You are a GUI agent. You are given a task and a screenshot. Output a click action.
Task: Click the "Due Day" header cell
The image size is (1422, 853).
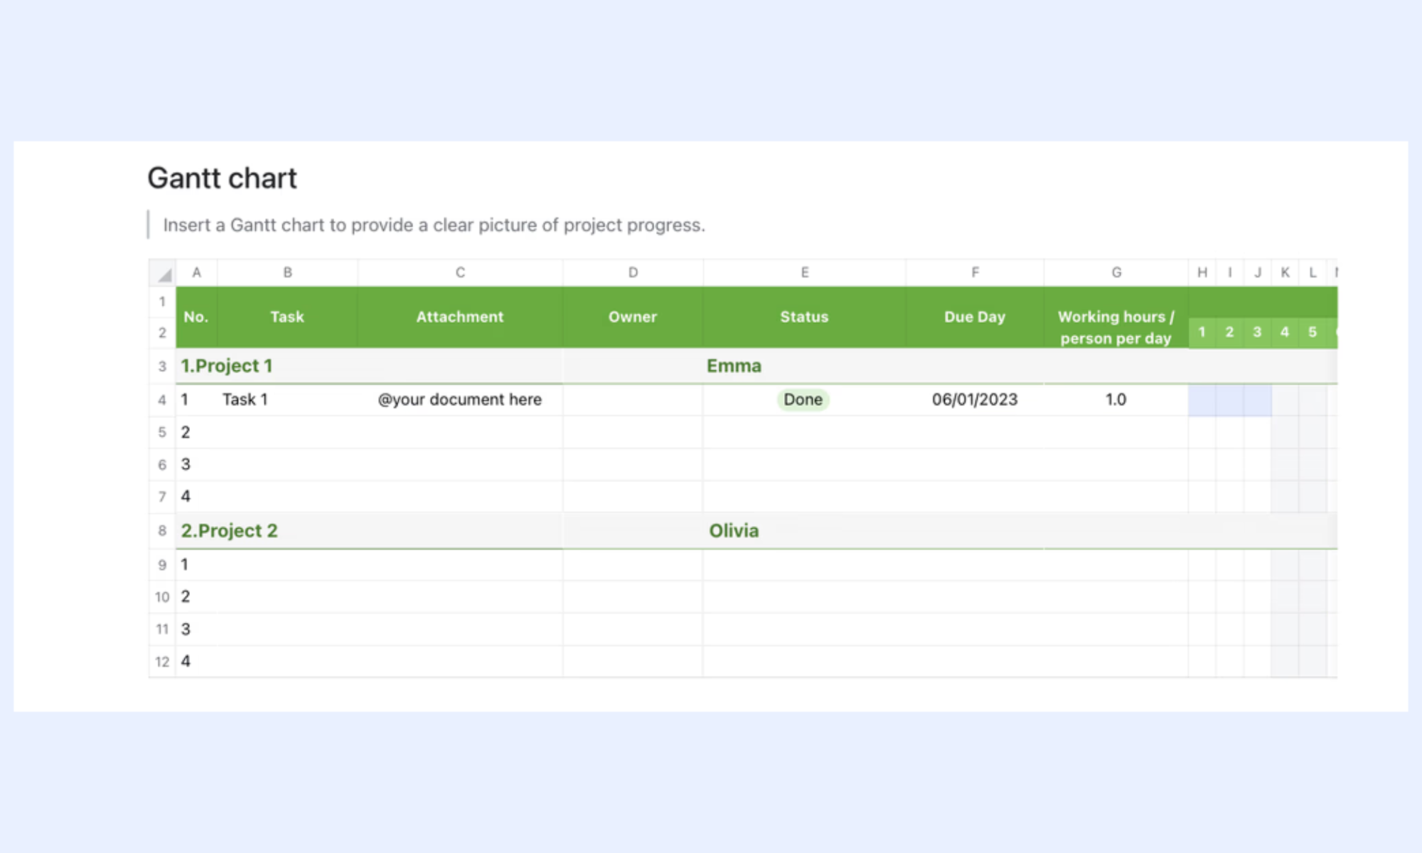(x=975, y=317)
